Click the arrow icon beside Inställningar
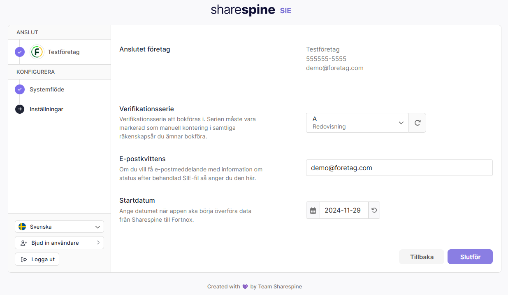508x295 pixels. point(20,109)
